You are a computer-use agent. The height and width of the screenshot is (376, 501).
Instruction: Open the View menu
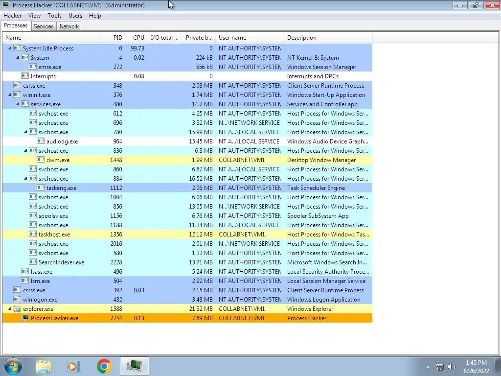pyautogui.click(x=34, y=15)
